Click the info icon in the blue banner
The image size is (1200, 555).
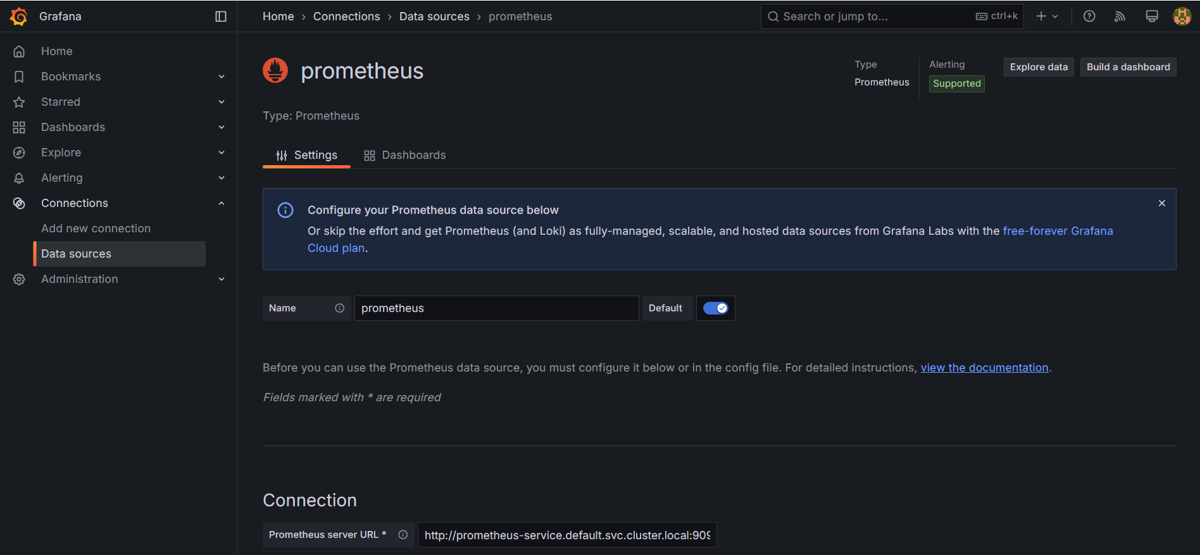pos(285,210)
